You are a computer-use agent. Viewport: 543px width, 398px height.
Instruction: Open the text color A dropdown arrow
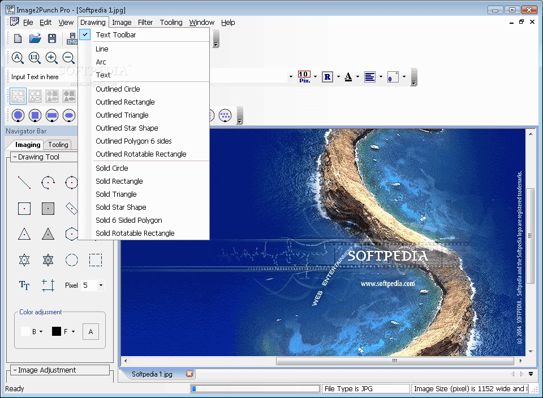(357, 77)
